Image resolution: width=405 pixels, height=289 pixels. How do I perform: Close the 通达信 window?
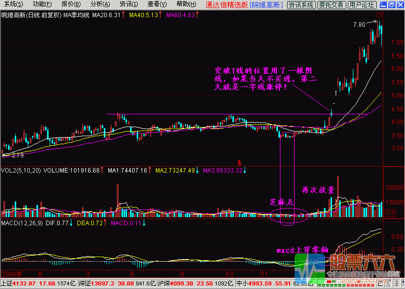point(399,5)
